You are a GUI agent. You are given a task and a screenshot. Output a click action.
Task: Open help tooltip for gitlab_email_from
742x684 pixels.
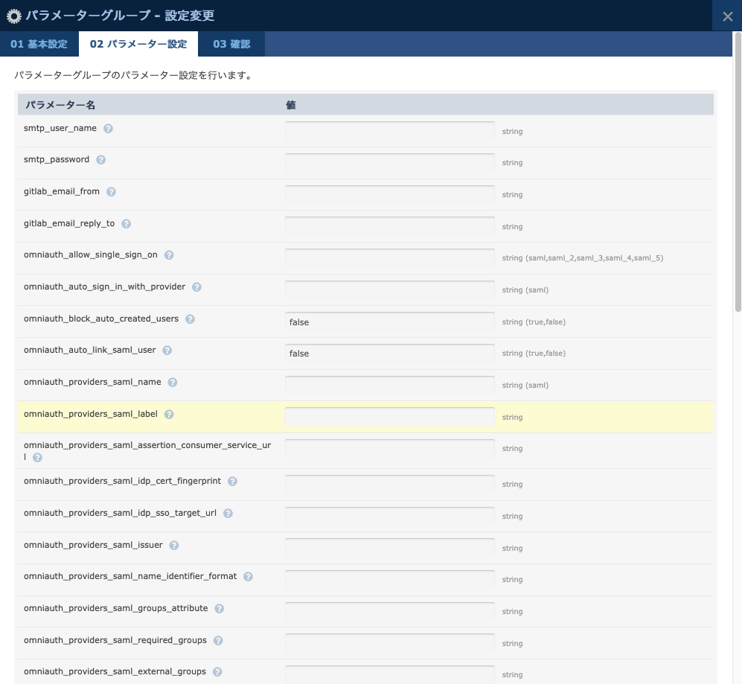tap(111, 191)
